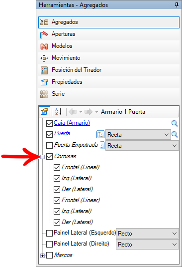Screen dimensions: 182x267
Task: Select the Frontal (Linear) label
Action: pos(81,200)
